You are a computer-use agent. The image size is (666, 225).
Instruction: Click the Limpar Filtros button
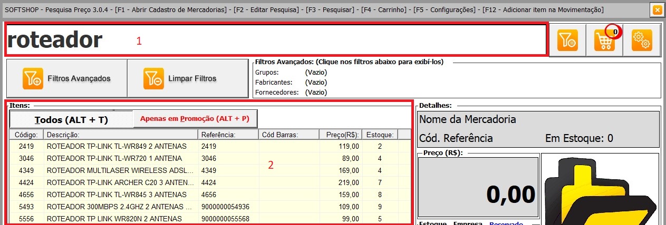(x=187, y=79)
